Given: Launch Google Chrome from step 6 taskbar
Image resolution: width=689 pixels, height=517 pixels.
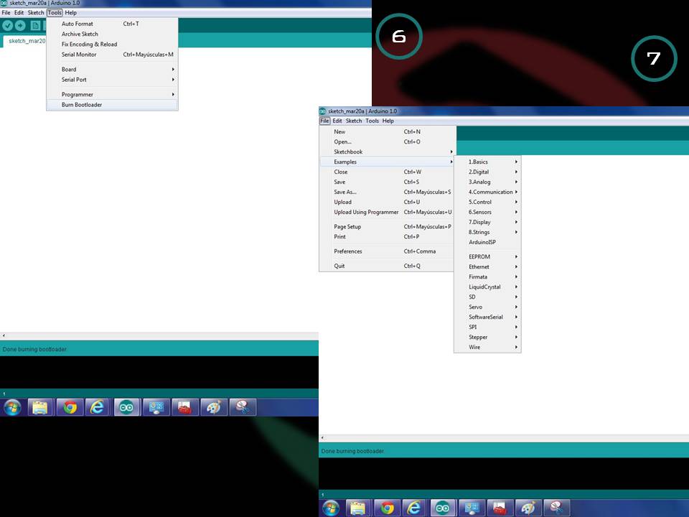Looking at the screenshot, I should pyautogui.click(x=70, y=408).
